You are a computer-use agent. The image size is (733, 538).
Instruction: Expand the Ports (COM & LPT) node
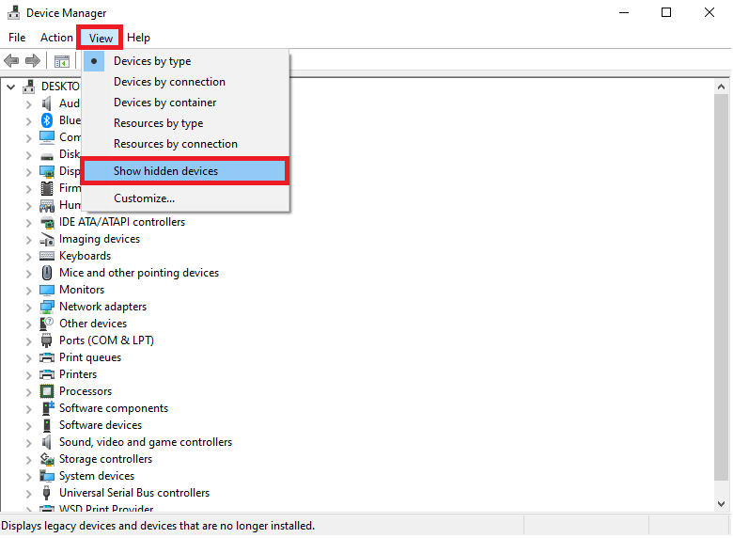pyautogui.click(x=29, y=341)
